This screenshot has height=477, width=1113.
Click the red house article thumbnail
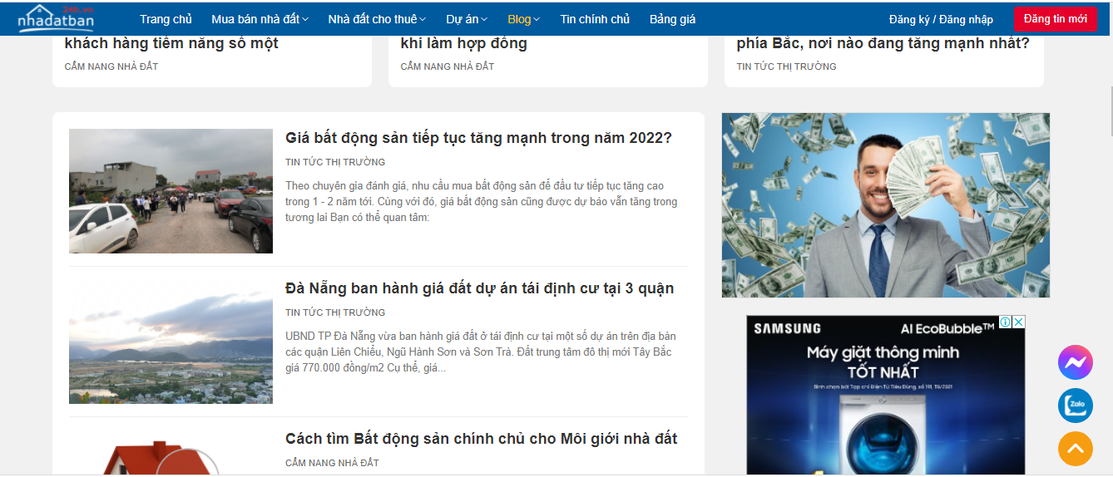pyautogui.click(x=171, y=453)
